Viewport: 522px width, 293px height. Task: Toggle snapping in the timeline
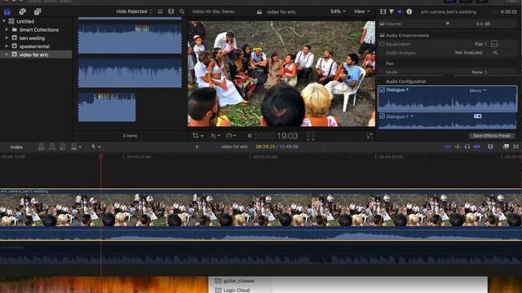tap(476, 146)
